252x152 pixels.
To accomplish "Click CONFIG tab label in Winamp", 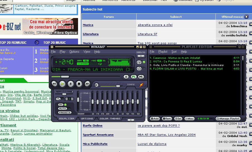I will (131, 84).
